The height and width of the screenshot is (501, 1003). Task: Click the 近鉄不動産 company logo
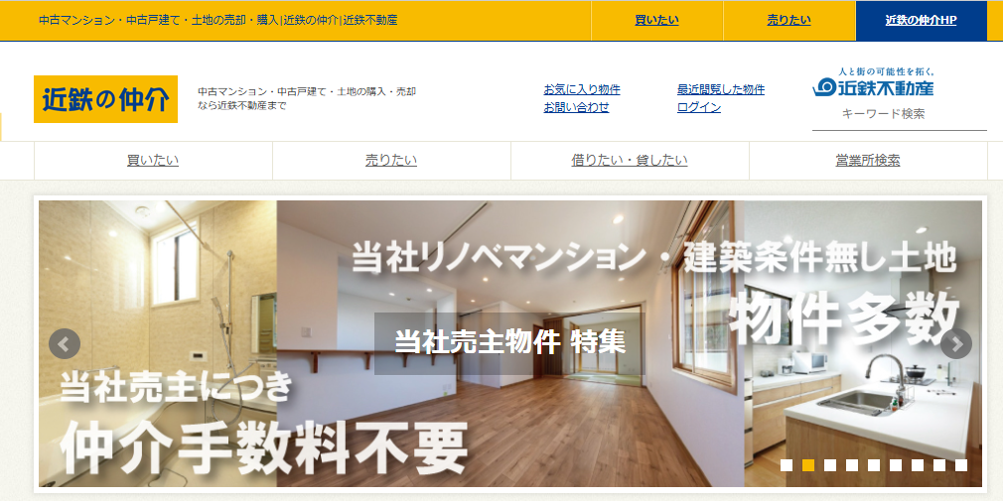873,86
